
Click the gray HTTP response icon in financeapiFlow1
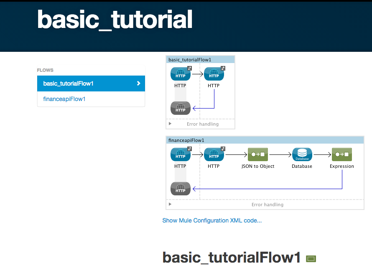tap(181, 189)
